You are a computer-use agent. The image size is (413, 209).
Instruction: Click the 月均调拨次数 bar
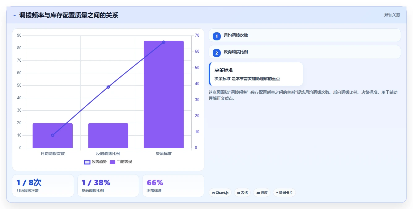tap(53, 136)
